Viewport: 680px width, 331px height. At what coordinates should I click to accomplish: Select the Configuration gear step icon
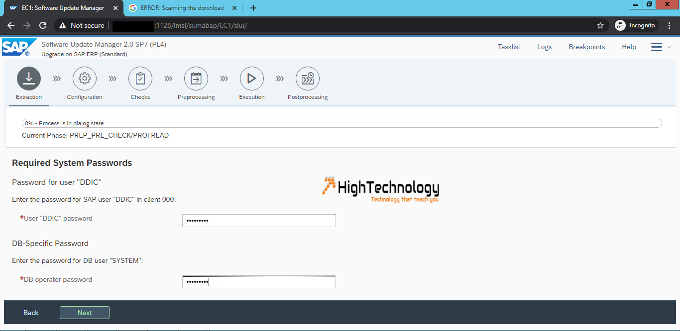85,78
